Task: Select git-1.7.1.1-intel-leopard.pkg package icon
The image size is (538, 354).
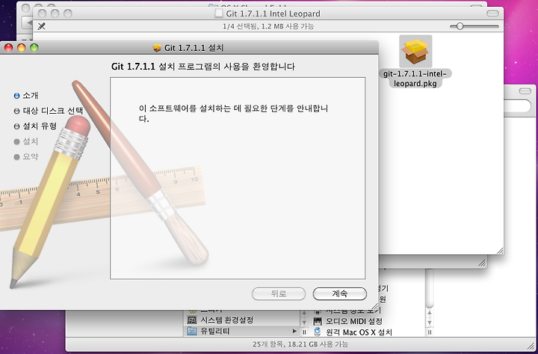Action: (415, 52)
